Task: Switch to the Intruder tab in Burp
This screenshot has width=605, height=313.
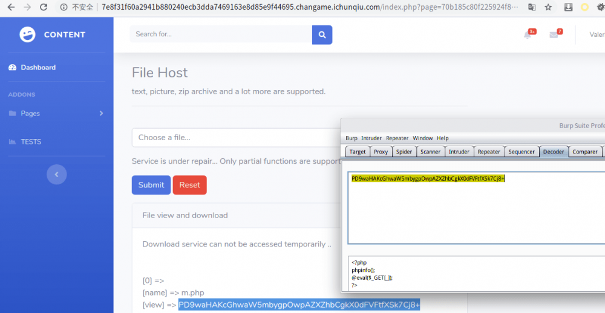Action: tap(459, 152)
